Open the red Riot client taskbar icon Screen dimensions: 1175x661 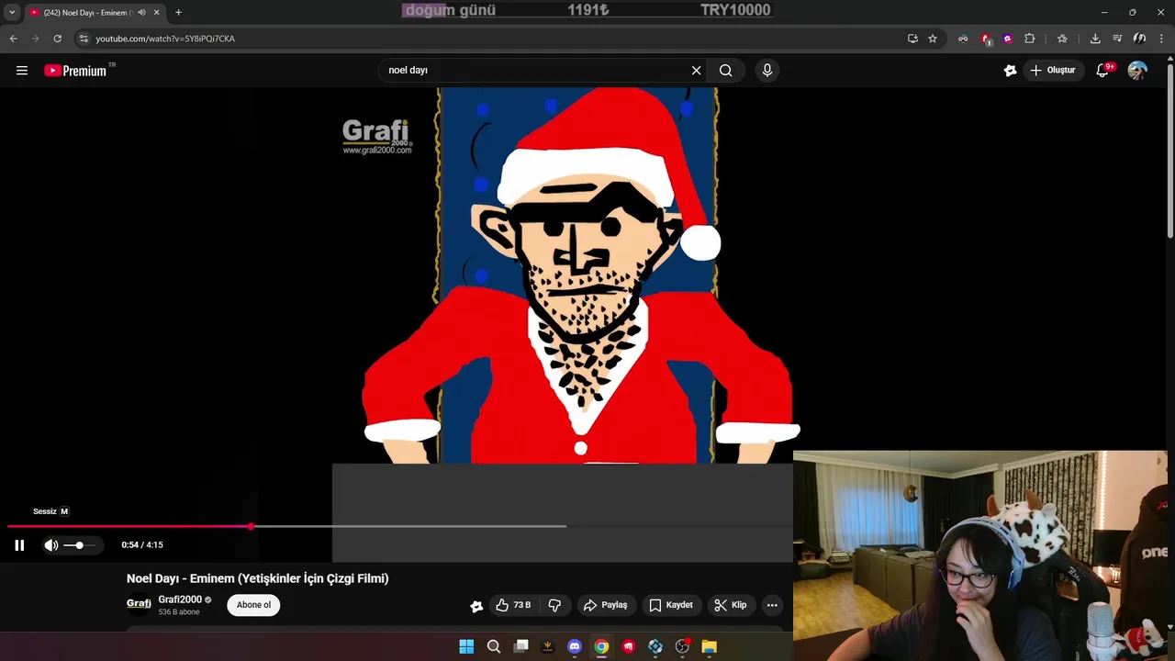[x=629, y=646]
